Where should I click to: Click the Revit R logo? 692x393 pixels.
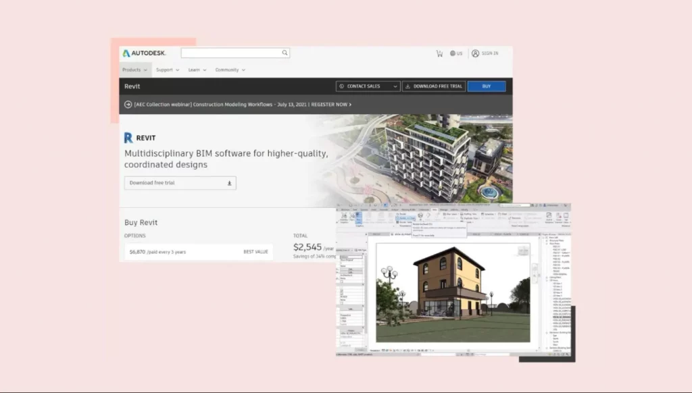(128, 138)
